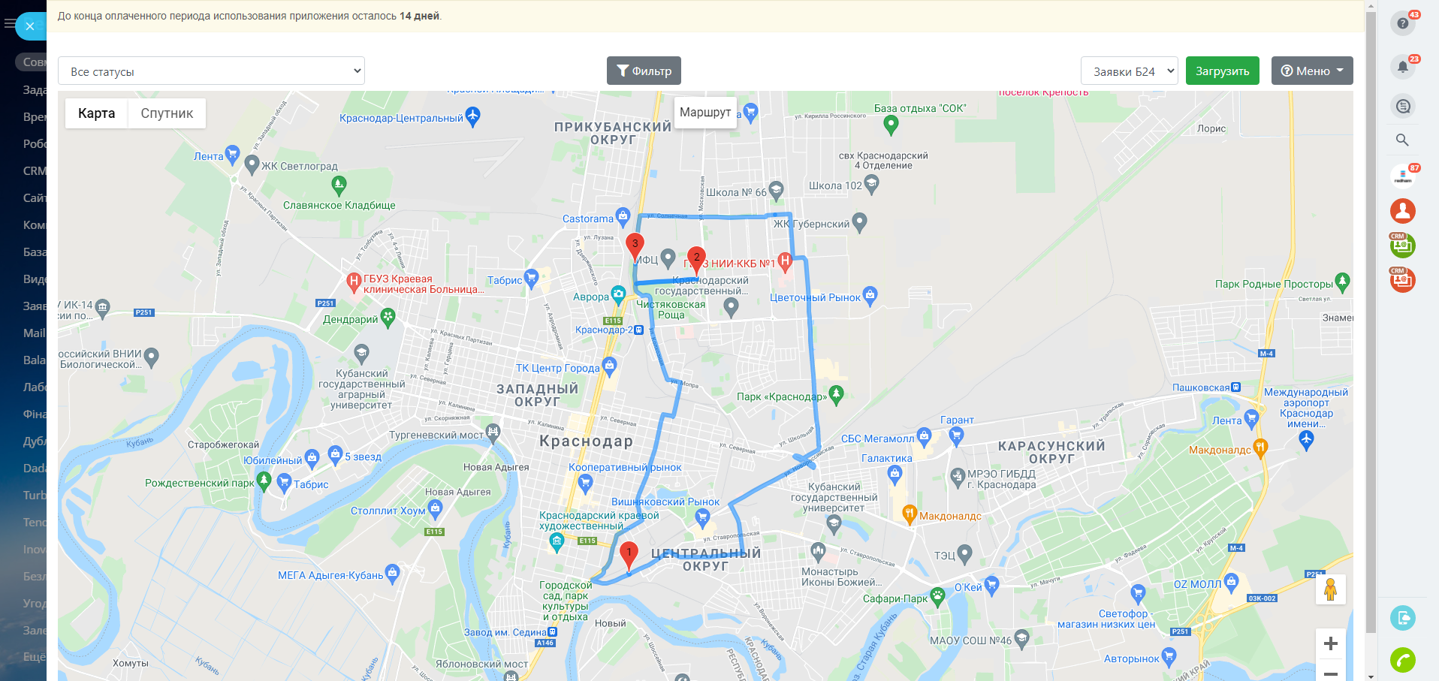Click route marker number 1
This screenshot has height=681, width=1439.
tap(629, 556)
